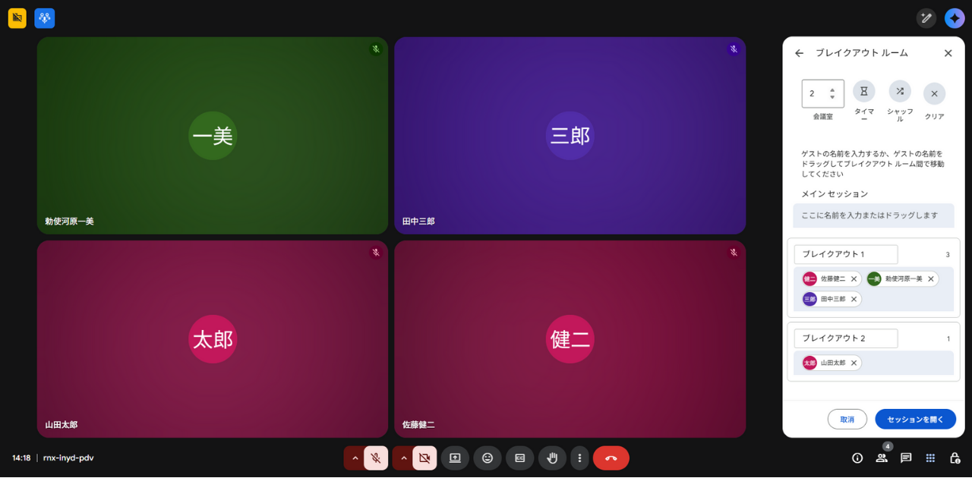
Task: Raise hand using the hand icon
Action: 553,458
